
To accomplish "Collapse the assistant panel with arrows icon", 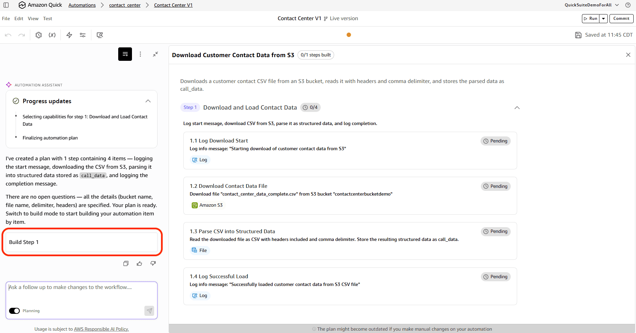I will pyautogui.click(x=155, y=54).
